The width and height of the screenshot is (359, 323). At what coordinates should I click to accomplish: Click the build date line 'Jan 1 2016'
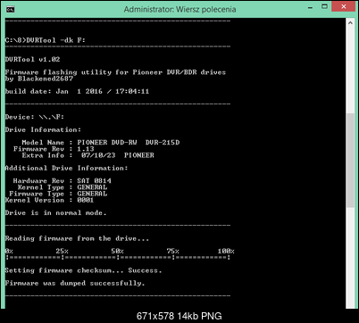pyautogui.click(x=77, y=91)
